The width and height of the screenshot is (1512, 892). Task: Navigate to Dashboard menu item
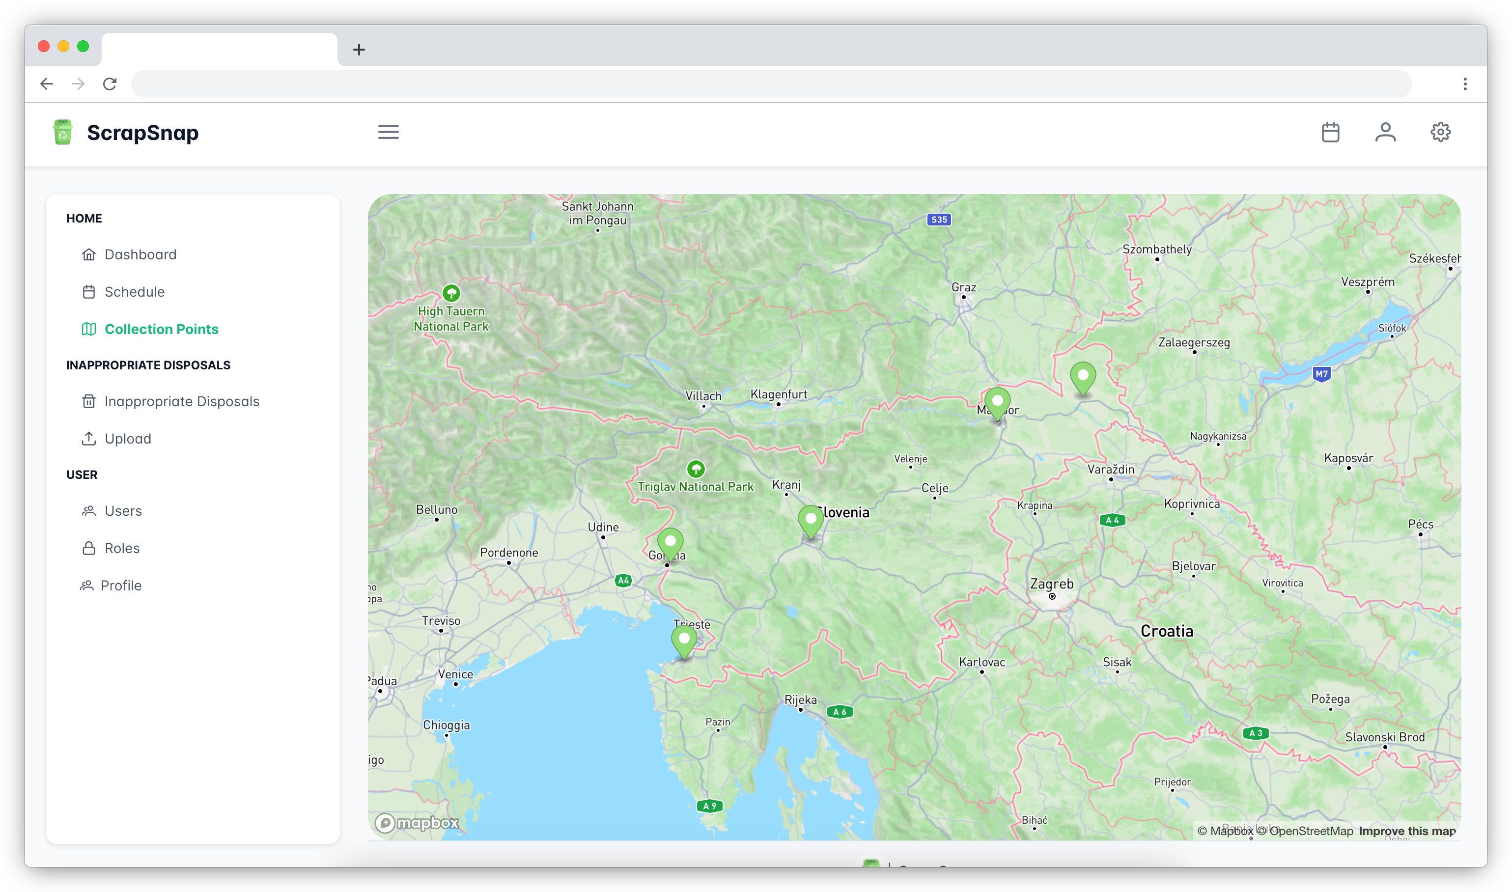click(x=140, y=254)
